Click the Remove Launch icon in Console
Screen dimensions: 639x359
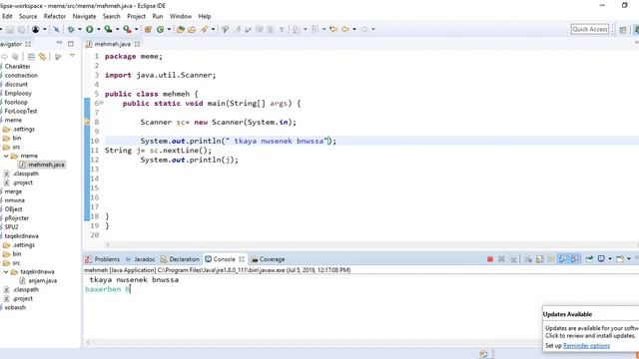click(x=501, y=259)
